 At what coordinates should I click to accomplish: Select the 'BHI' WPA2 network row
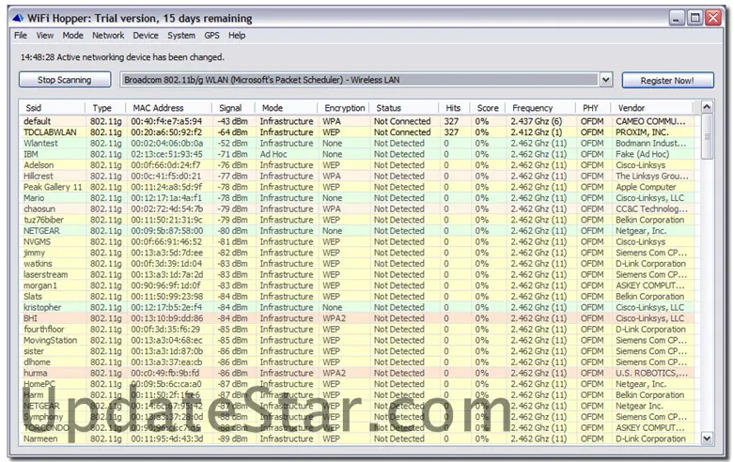point(360,318)
